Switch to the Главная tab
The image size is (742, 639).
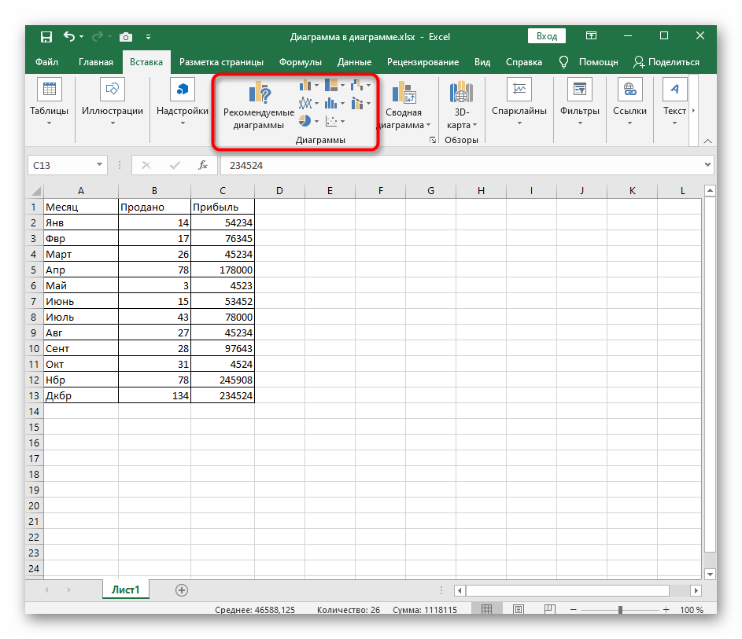point(96,62)
